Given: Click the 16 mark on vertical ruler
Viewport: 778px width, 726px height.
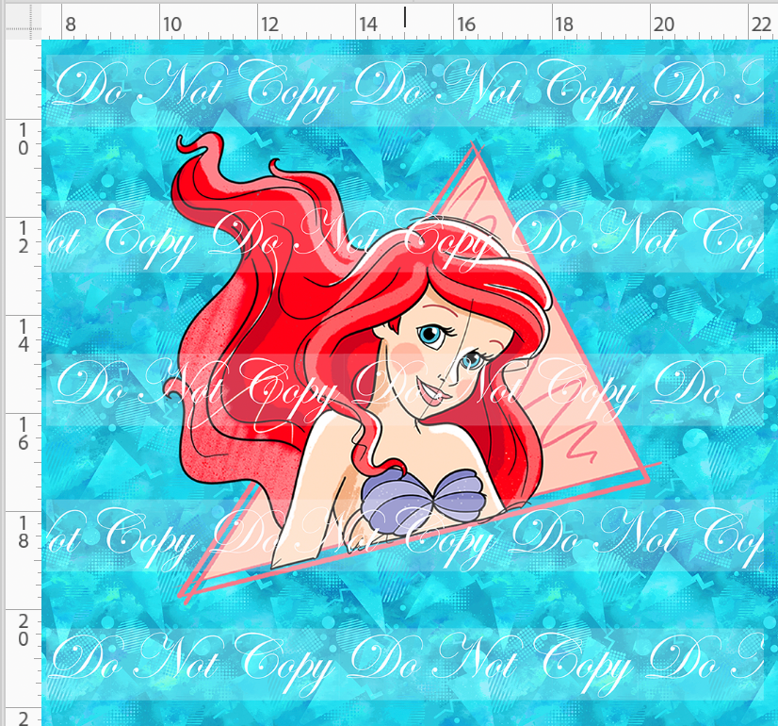Looking at the screenshot, I should [23, 433].
